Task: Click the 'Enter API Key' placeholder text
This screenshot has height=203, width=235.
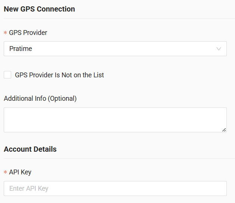Action: (x=29, y=188)
